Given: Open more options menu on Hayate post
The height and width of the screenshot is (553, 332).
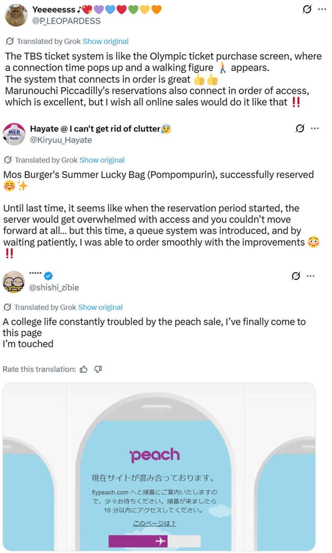Looking at the screenshot, I should click(x=315, y=129).
